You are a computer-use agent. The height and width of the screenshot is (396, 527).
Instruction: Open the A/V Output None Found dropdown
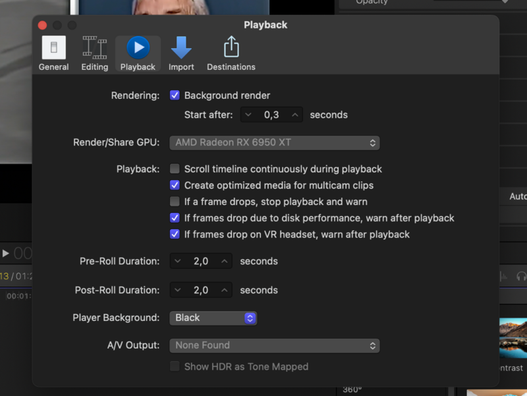(x=275, y=345)
